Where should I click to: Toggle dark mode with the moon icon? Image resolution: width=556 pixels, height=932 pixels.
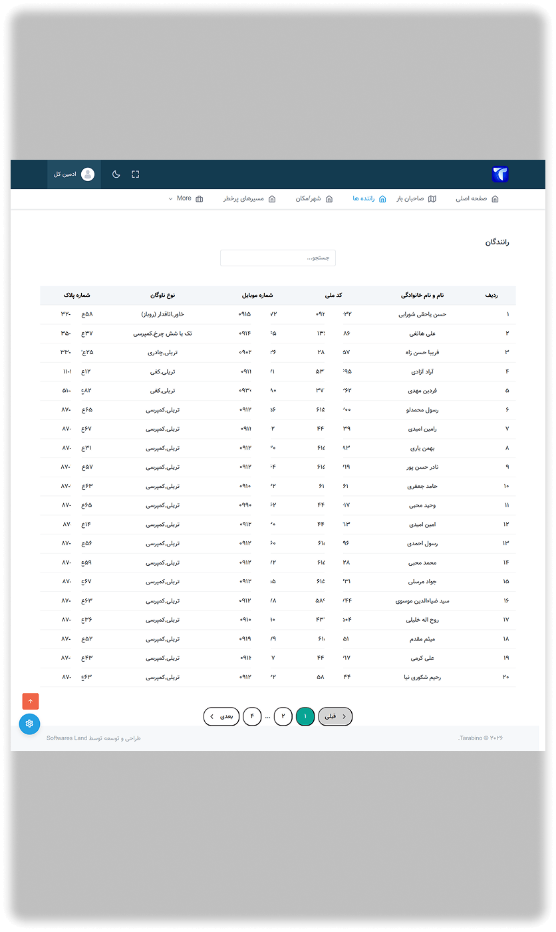116,174
